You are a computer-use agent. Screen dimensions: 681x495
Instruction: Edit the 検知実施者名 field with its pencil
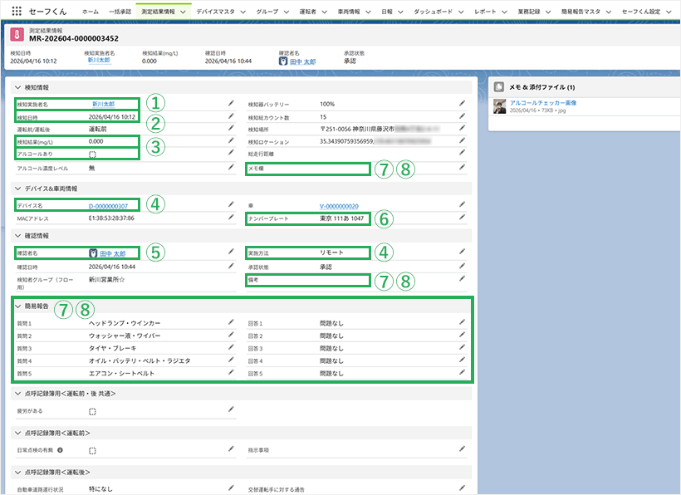[231, 103]
